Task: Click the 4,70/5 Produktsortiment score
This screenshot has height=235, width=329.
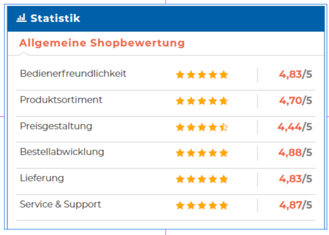Action: click(x=295, y=100)
